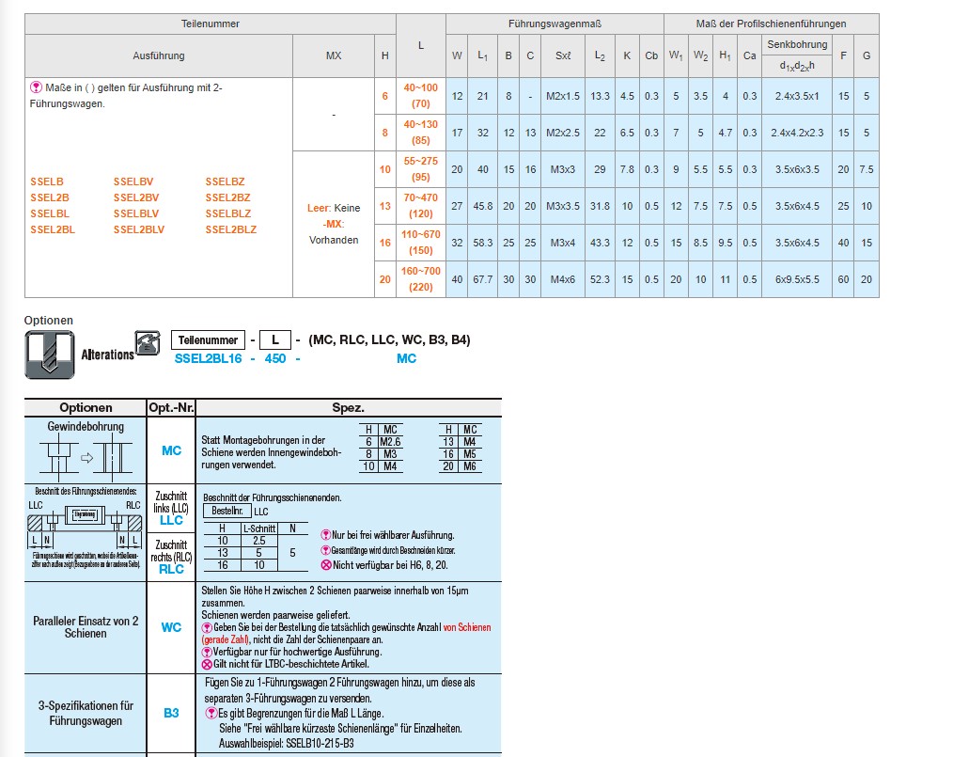
Task: Click the blue B3 option number
Action: (171, 713)
